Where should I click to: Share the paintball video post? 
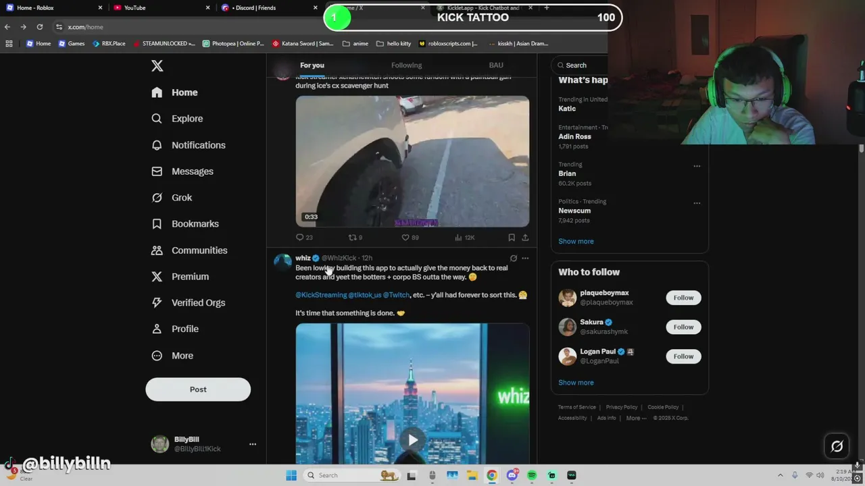(x=525, y=238)
